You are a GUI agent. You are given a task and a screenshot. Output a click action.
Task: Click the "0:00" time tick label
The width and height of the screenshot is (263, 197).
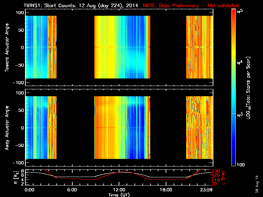pyautogui.click(x=30, y=190)
